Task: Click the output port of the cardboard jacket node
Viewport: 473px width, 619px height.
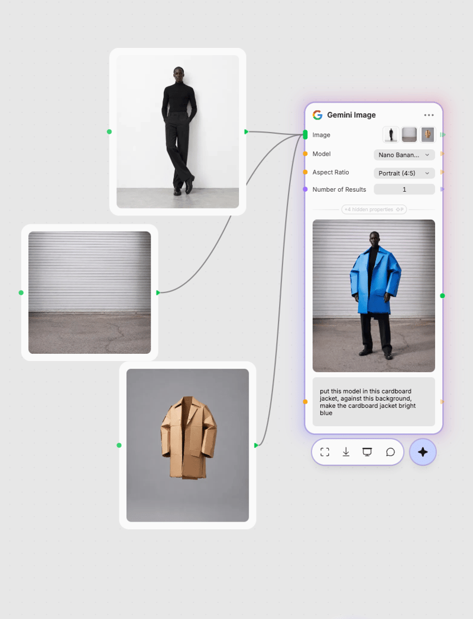Action: click(256, 445)
